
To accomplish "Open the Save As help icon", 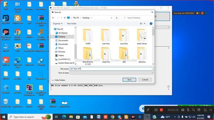I will [x=151, y=24].
